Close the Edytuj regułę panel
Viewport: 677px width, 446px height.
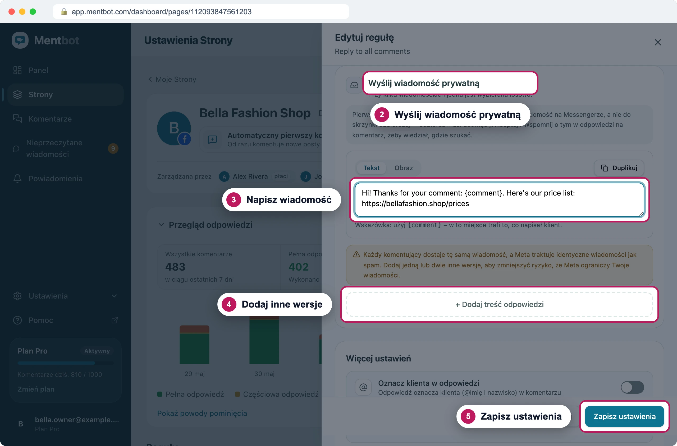[658, 42]
